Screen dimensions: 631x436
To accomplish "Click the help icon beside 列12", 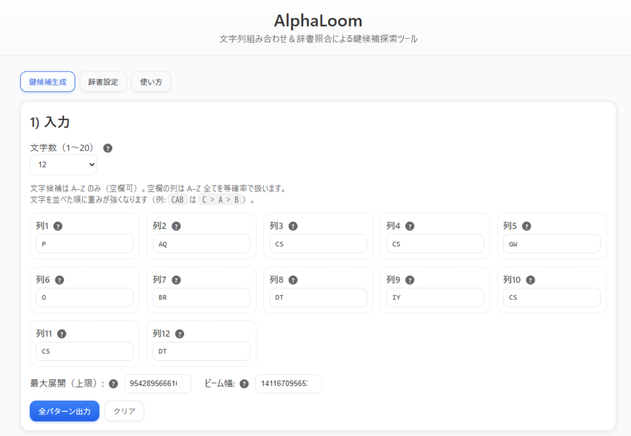I will pyautogui.click(x=179, y=334).
